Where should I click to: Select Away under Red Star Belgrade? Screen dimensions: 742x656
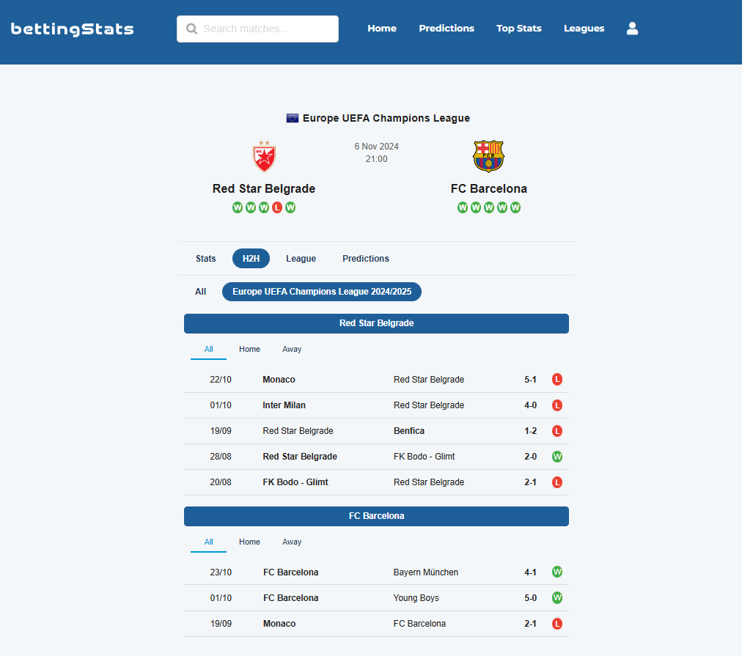tap(292, 350)
